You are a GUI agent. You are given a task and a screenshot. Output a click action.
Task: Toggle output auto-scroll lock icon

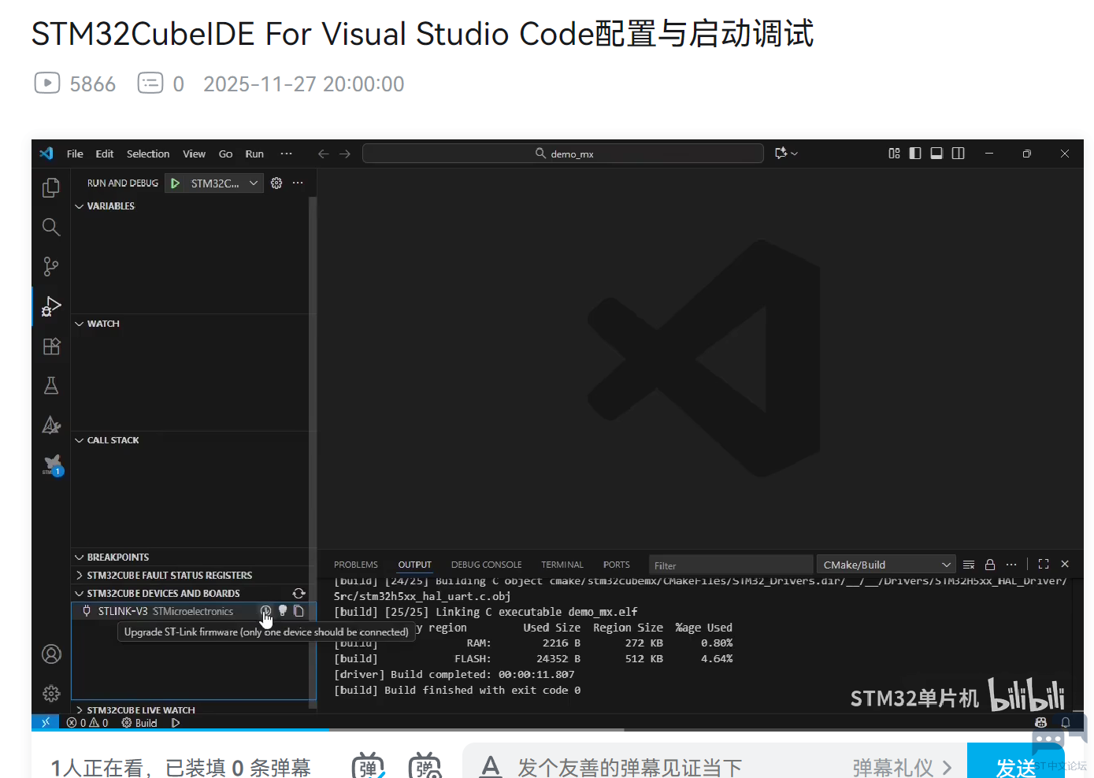point(990,565)
